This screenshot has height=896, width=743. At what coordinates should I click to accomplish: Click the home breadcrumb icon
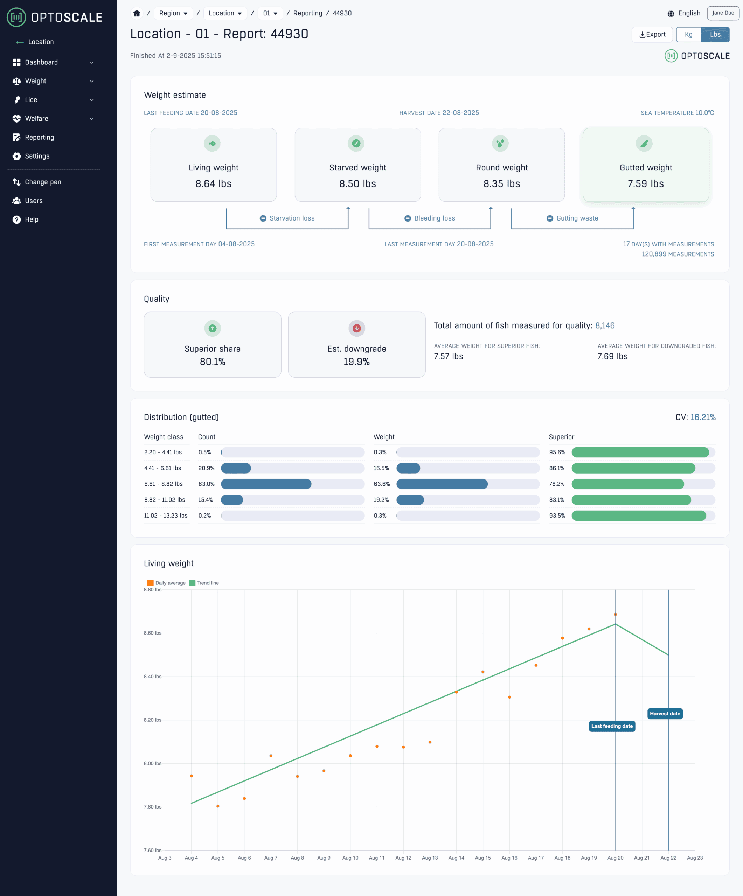(137, 13)
